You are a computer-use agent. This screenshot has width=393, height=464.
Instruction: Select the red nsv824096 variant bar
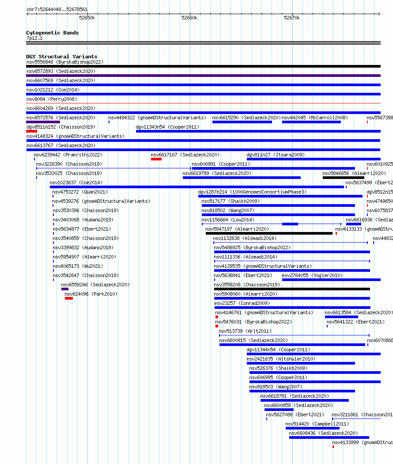pyautogui.click(x=69, y=298)
